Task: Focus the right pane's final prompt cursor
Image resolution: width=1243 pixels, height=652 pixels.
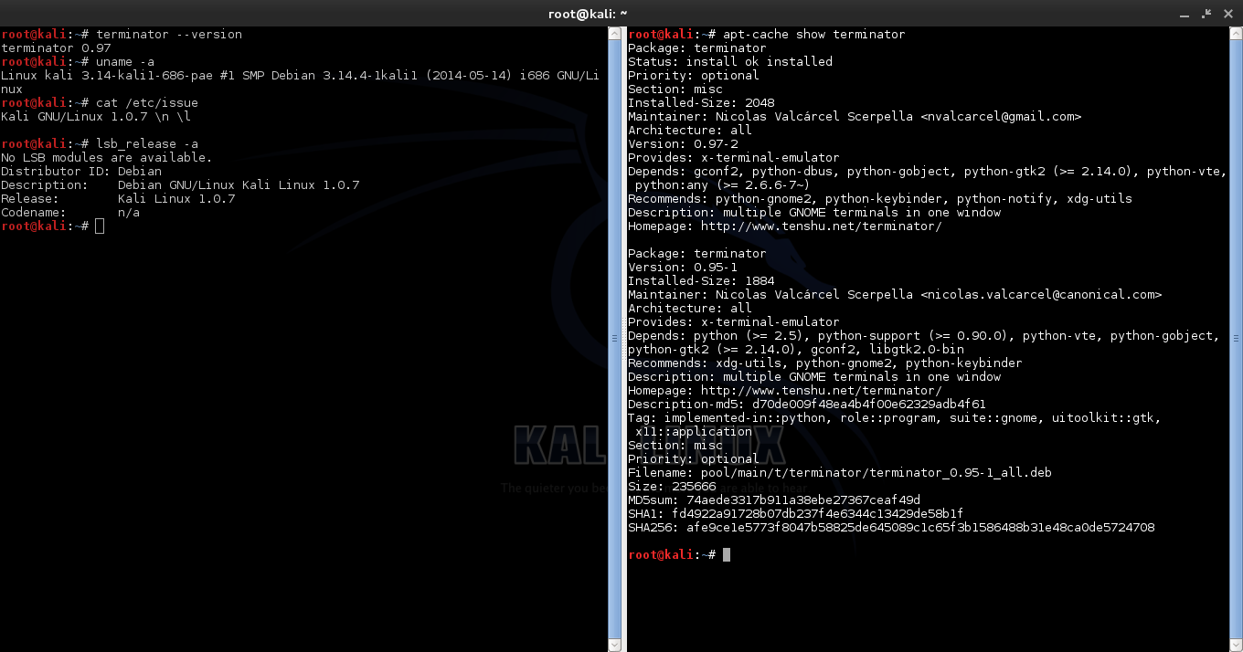Action: coord(727,555)
